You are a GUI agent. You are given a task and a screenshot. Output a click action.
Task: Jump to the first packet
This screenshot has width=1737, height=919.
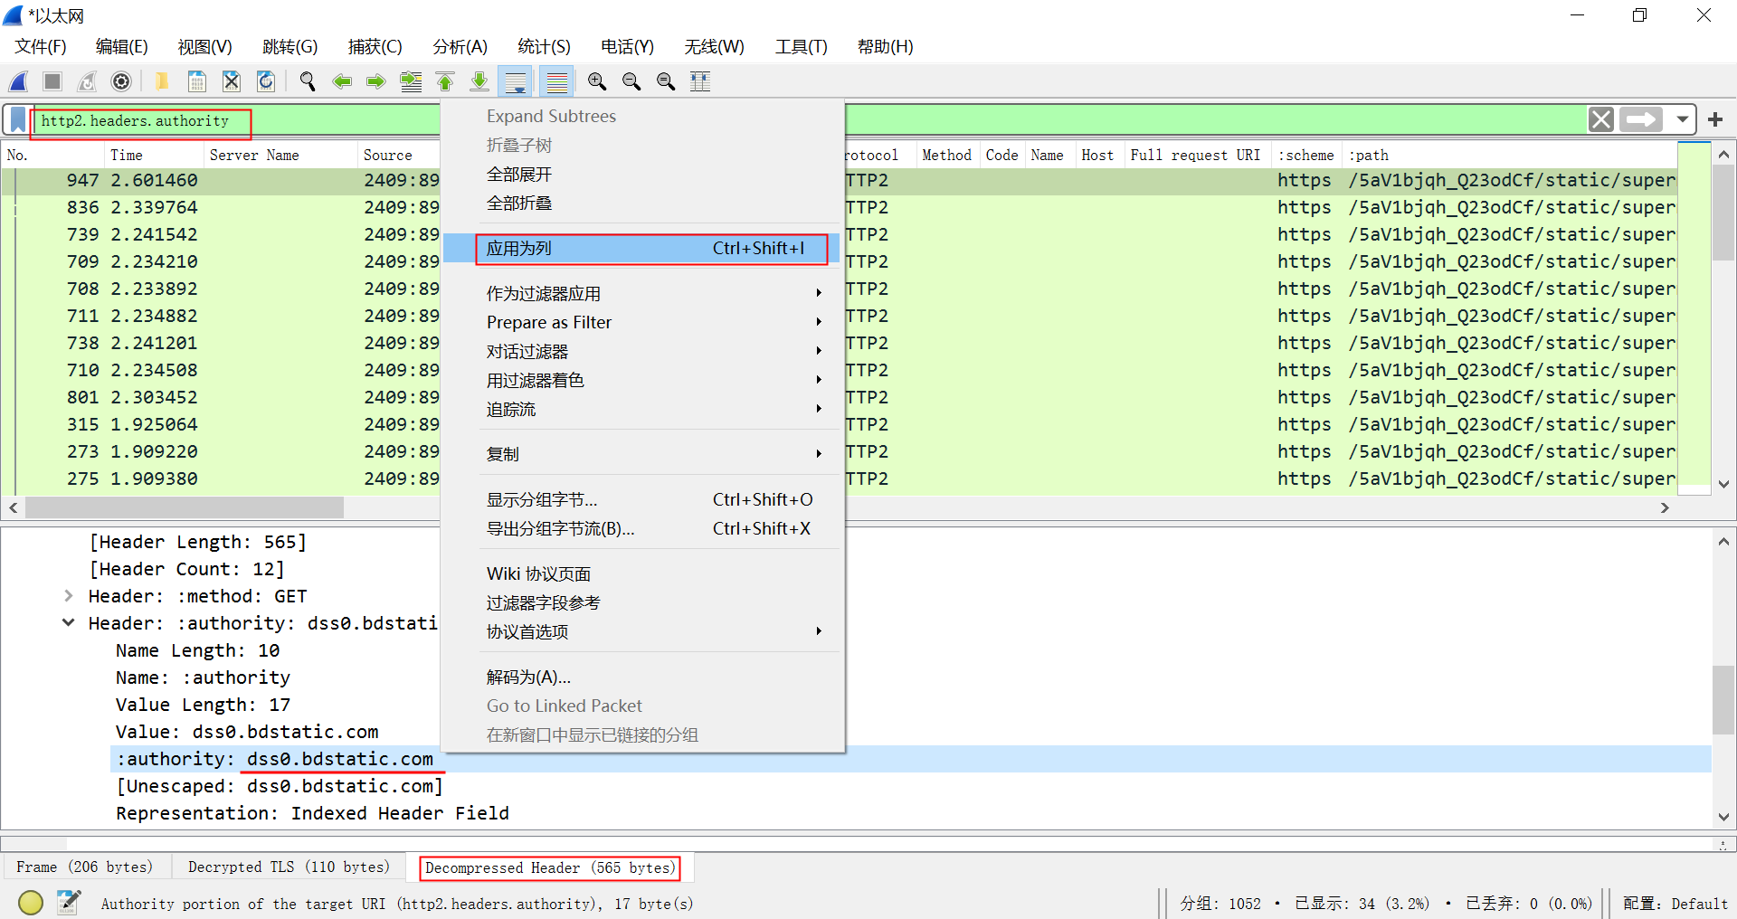[x=445, y=81]
